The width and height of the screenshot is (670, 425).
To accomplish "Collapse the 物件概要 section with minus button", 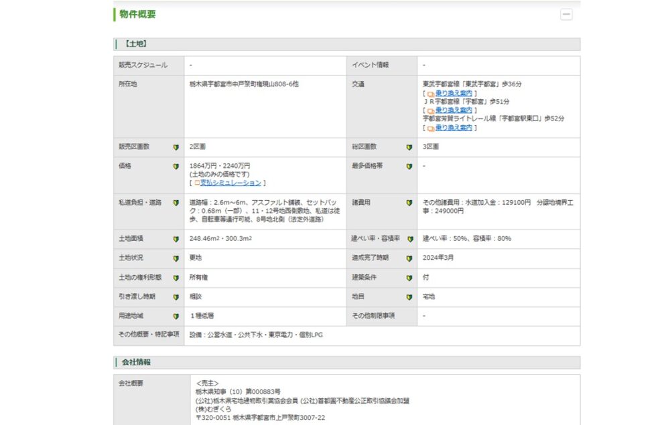I will point(566,14).
